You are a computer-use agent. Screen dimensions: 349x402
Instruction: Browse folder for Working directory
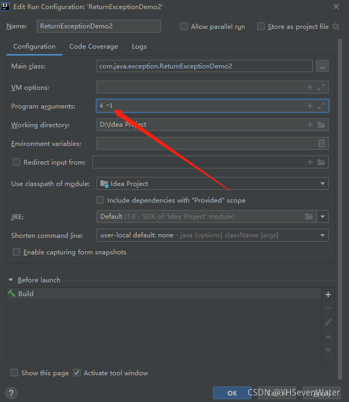point(321,125)
